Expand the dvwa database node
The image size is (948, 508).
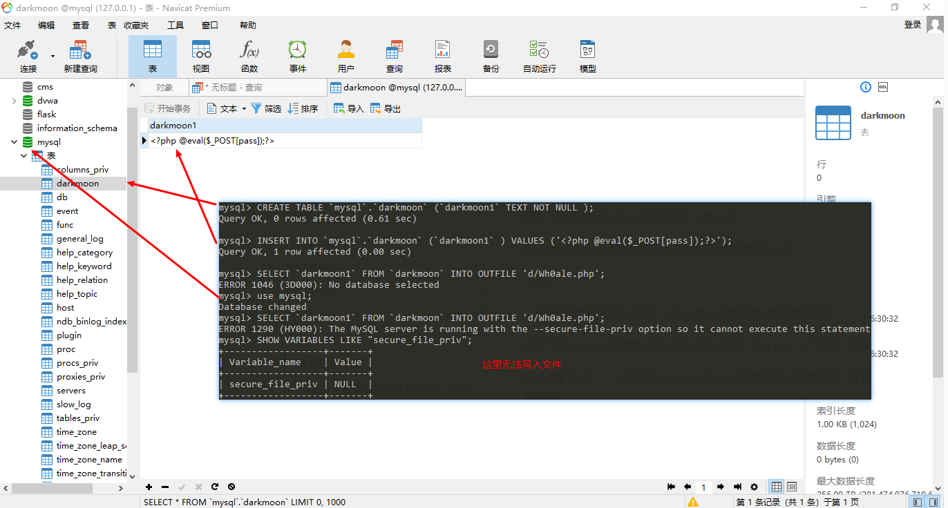point(14,101)
